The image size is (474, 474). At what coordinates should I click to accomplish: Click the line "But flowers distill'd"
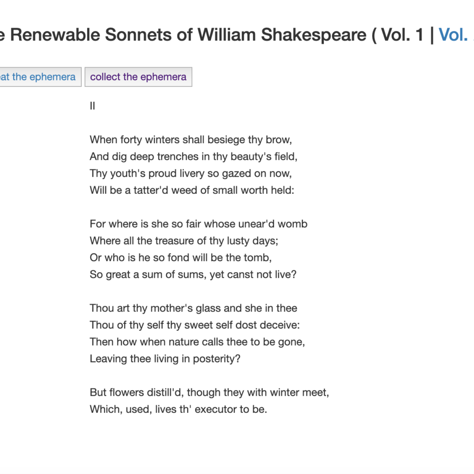tap(209, 392)
